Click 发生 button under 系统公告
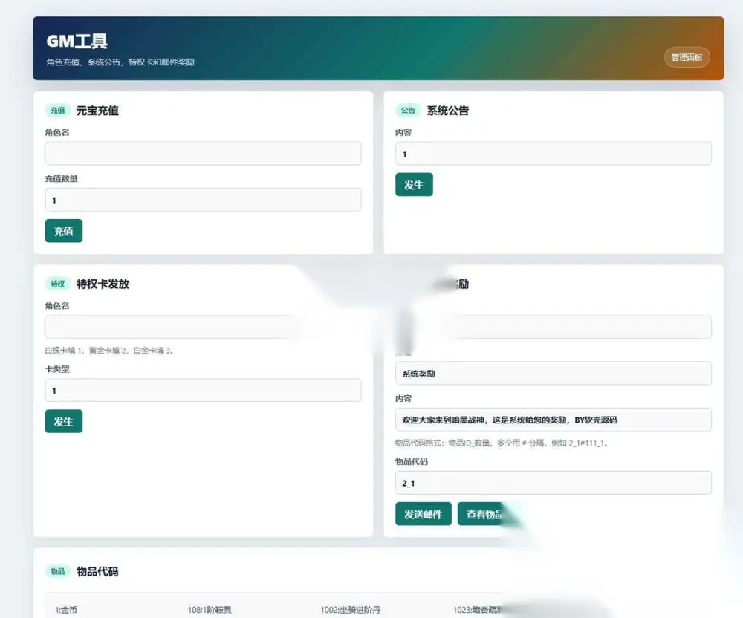The image size is (743, 618). point(414,185)
